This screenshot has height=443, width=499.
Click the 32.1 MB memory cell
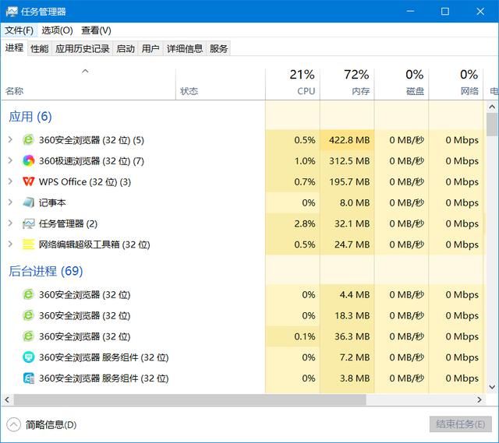[347, 223]
